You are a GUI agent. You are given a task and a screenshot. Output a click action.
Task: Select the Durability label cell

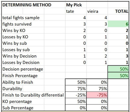pos(12,89)
